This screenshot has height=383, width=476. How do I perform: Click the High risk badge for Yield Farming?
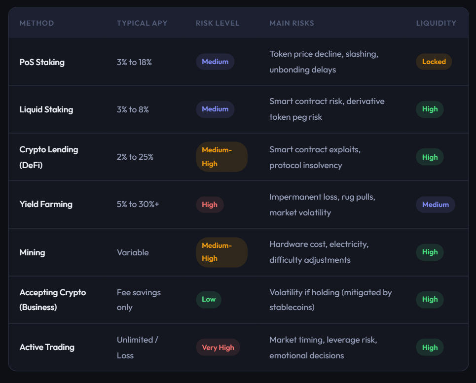click(210, 204)
